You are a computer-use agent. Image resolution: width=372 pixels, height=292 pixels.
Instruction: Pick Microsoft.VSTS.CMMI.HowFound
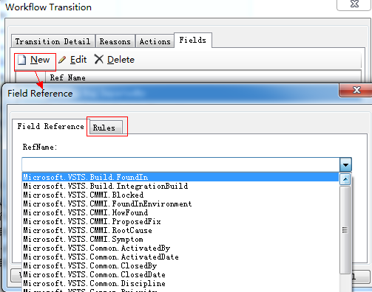coord(180,212)
